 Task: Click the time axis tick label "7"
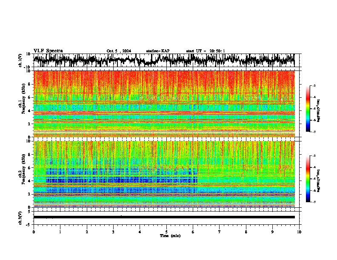click(220, 232)
